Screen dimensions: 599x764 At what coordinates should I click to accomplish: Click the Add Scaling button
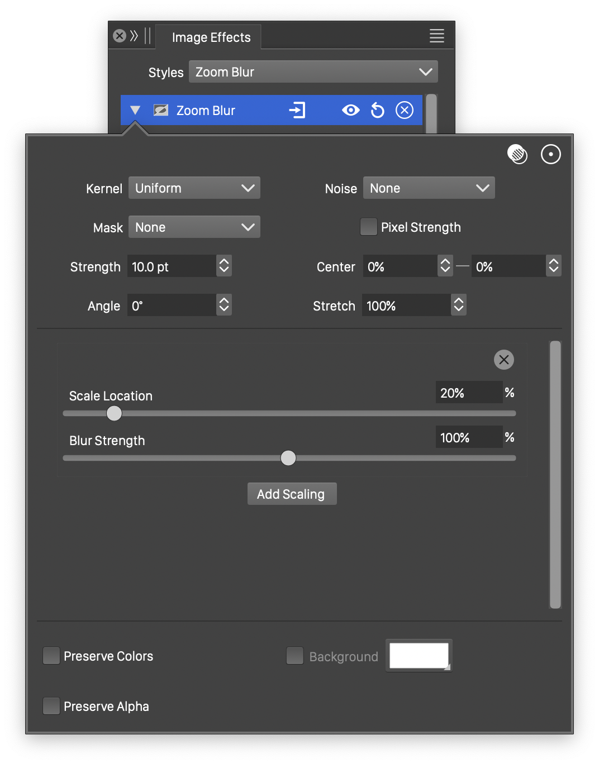(x=292, y=494)
